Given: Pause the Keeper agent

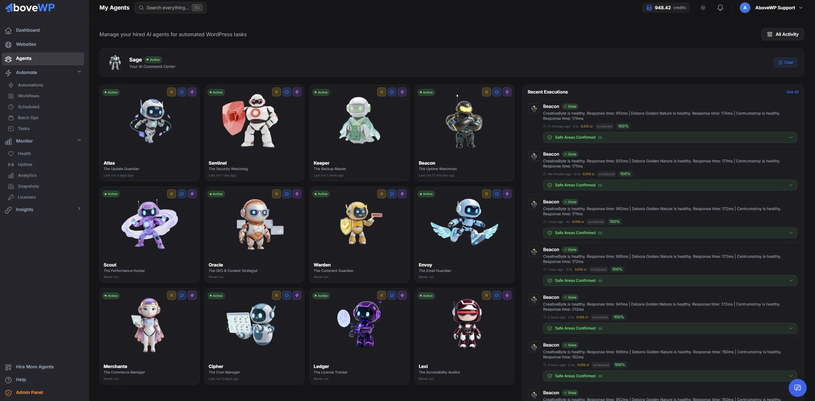Looking at the screenshot, I should [x=382, y=92].
